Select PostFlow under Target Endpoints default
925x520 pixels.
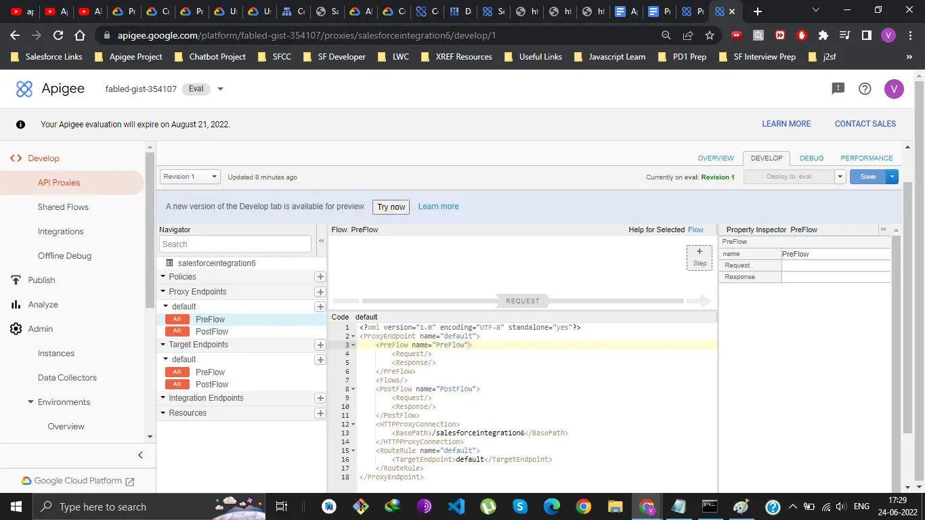click(212, 385)
